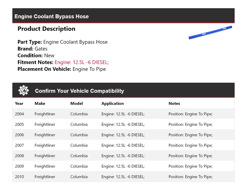
Task: Click the Application cell in the 2004 row
Action: click(123, 114)
